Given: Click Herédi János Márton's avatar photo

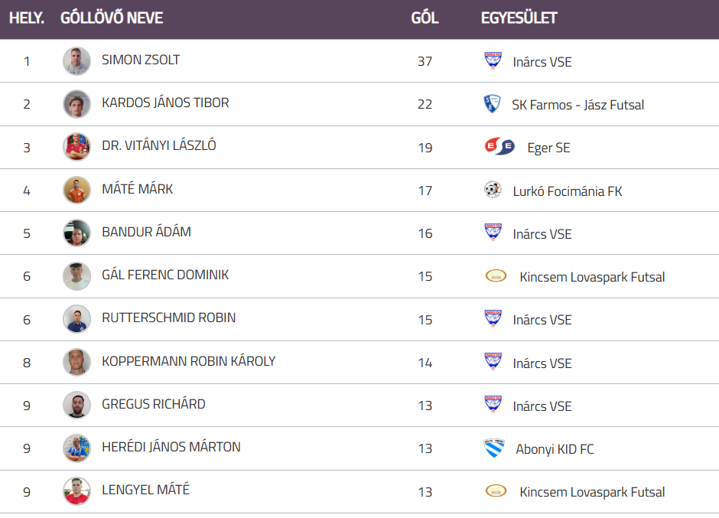Looking at the screenshot, I should pos(76,448).
